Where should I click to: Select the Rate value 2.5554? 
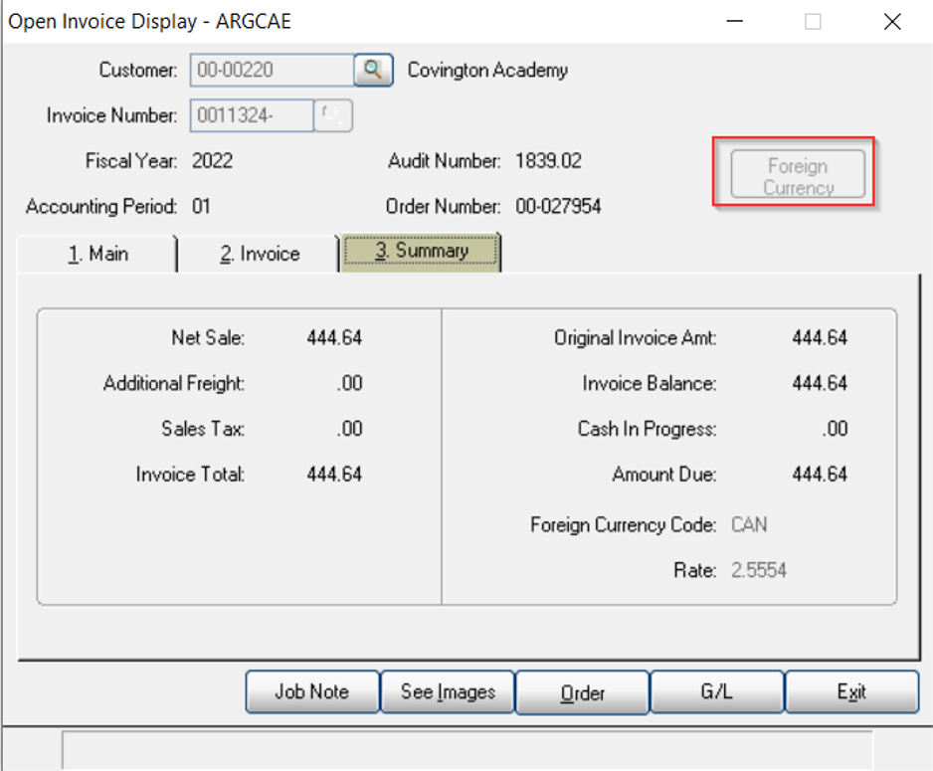click(x=759, y=570)
